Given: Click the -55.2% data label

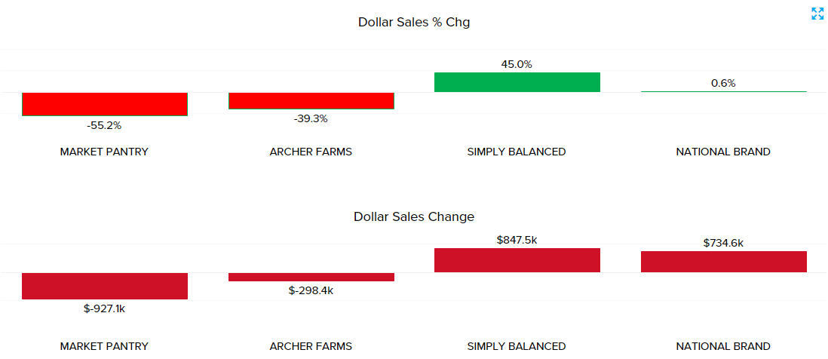Looking at the screenshot, I should click(x=104, y=125).
